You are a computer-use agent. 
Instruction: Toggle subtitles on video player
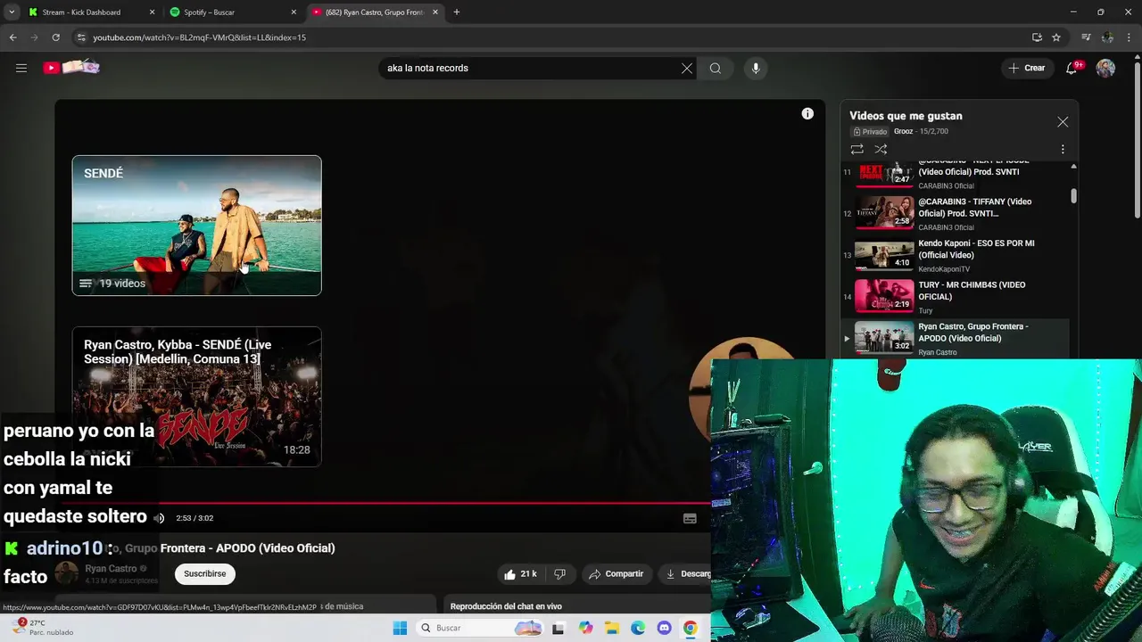(690, 518)
